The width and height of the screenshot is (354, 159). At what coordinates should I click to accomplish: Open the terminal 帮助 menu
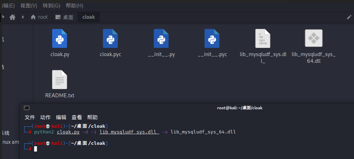(92, 117)
